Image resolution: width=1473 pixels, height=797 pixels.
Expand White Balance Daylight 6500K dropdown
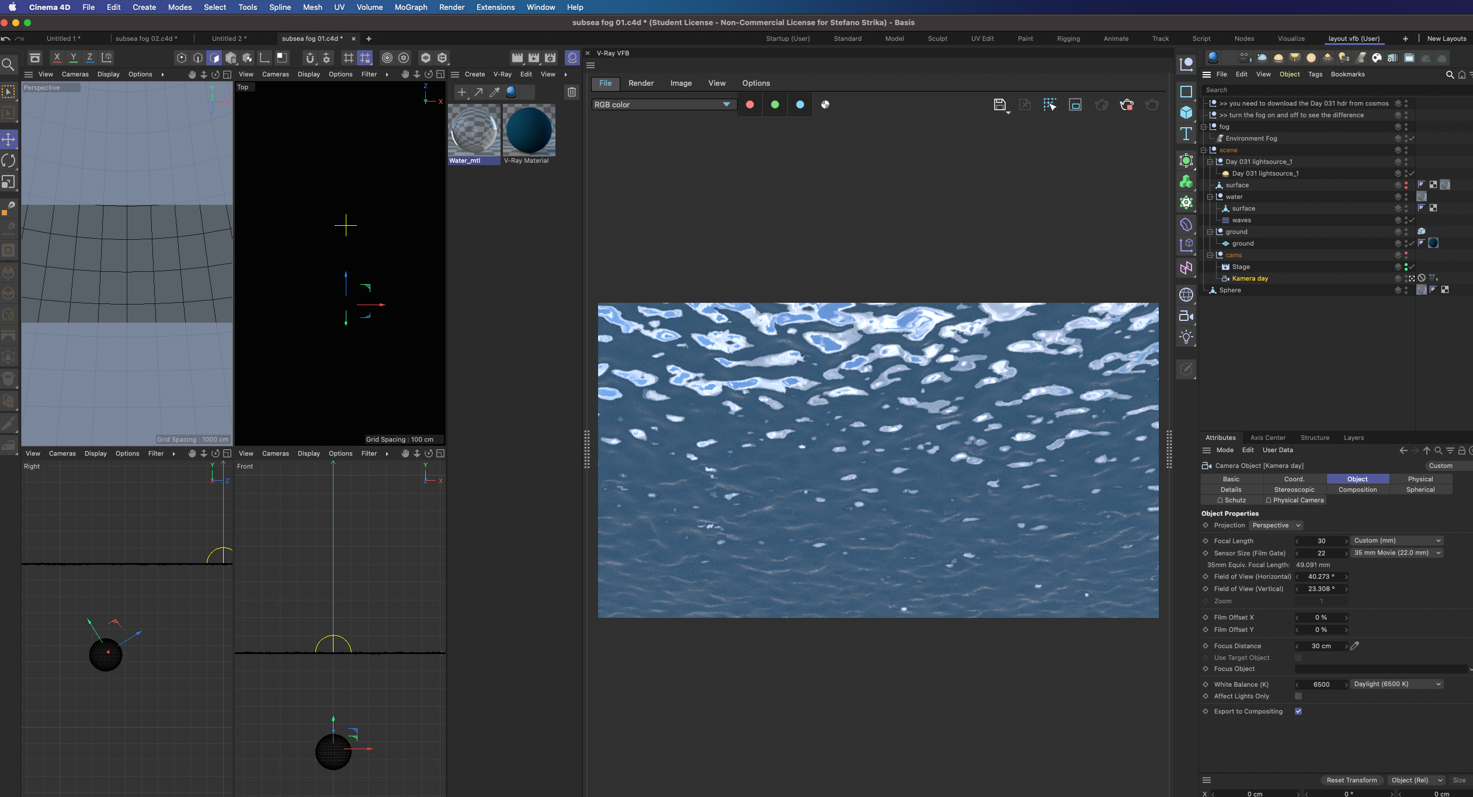pyautogui.click(x=1437, y=683)
